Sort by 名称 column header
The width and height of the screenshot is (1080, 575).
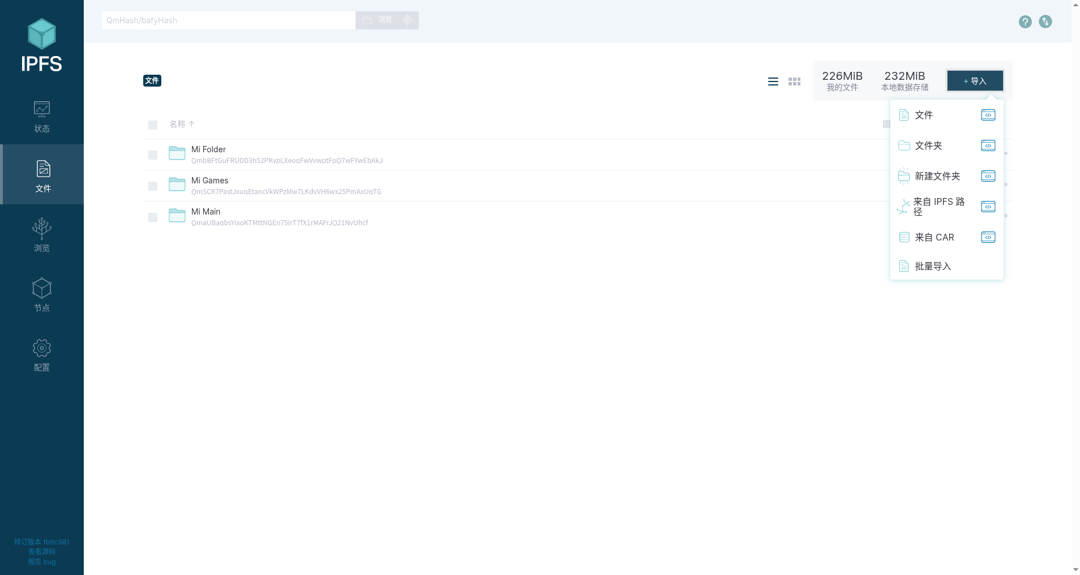(x=182, y=124)
